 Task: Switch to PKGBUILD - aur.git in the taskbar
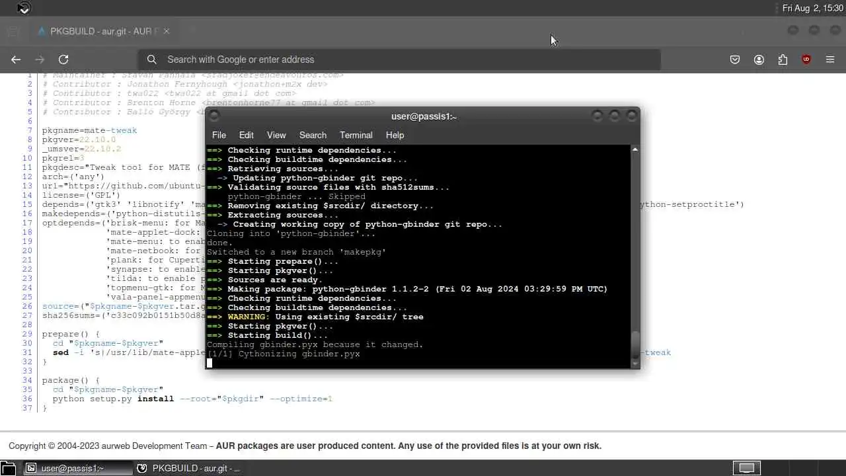(x=189, y=468)
